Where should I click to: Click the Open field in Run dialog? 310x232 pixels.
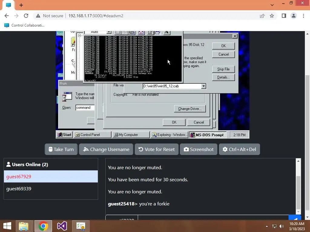pyautogui.click(x=85, y=108)
